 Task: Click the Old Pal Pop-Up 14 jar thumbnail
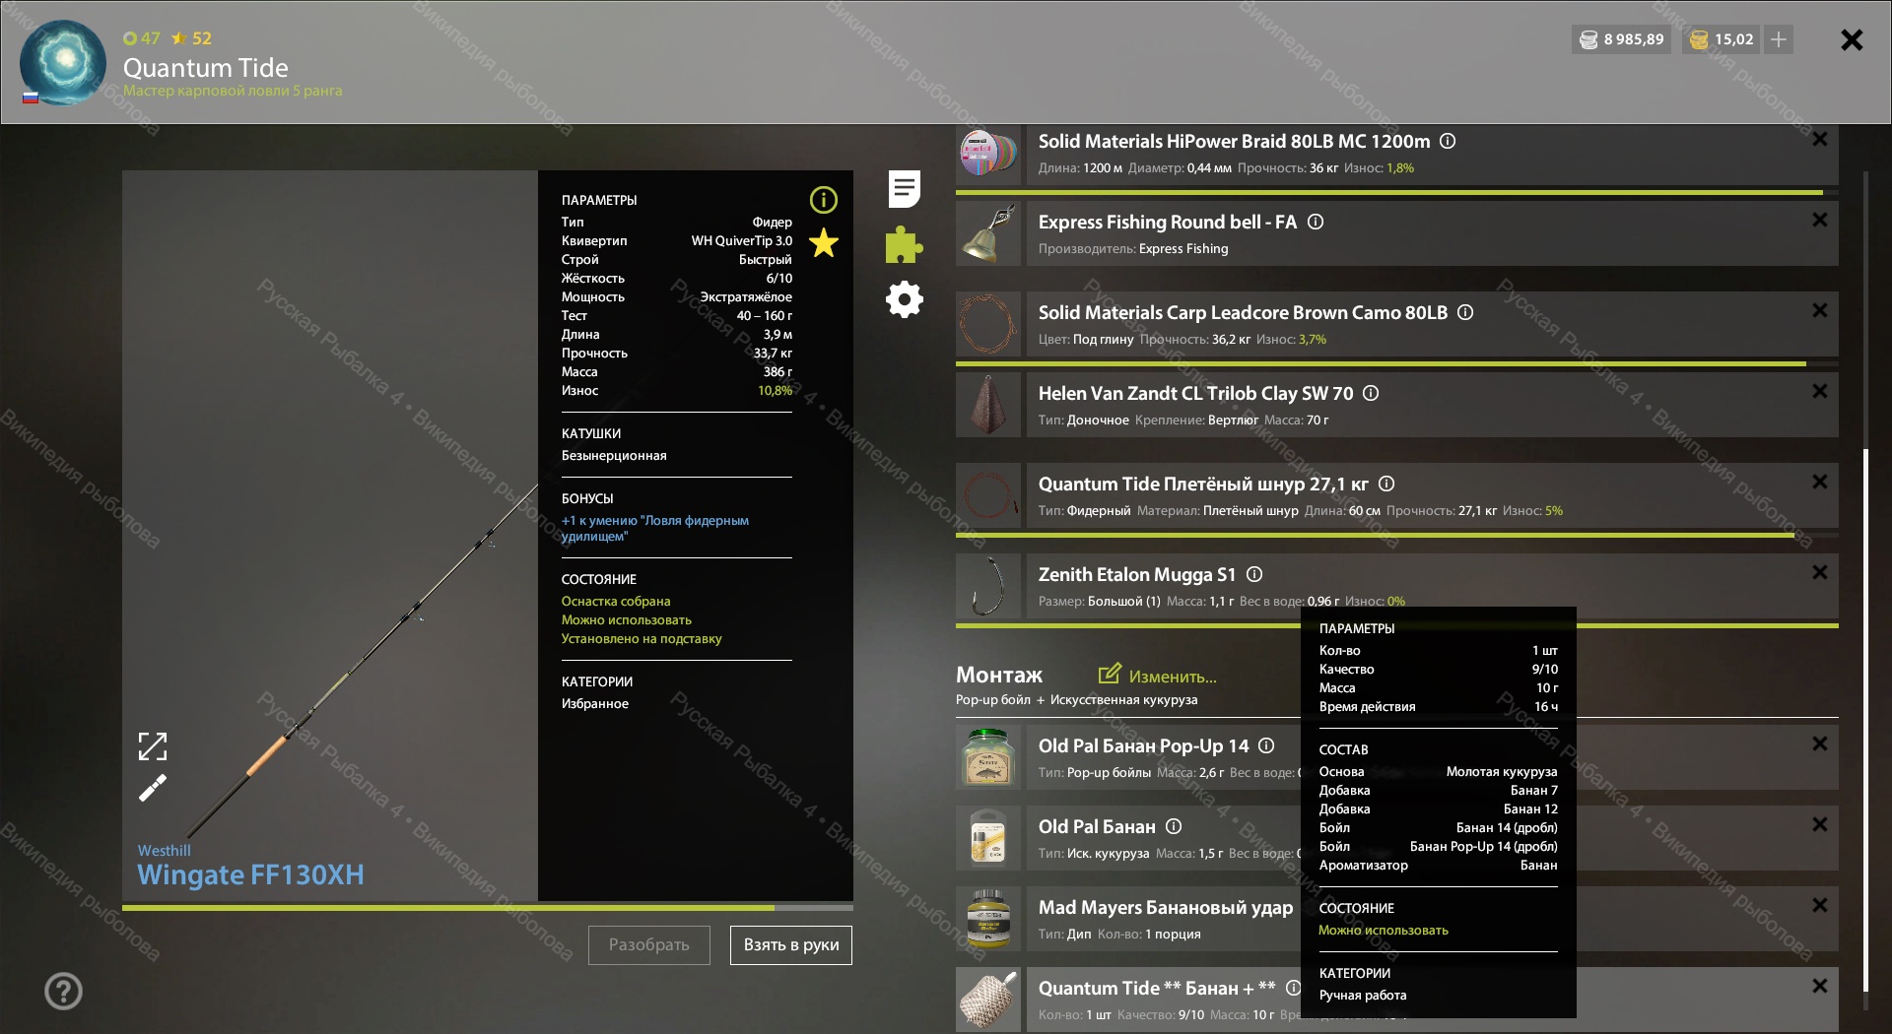(x=988, y=757)
